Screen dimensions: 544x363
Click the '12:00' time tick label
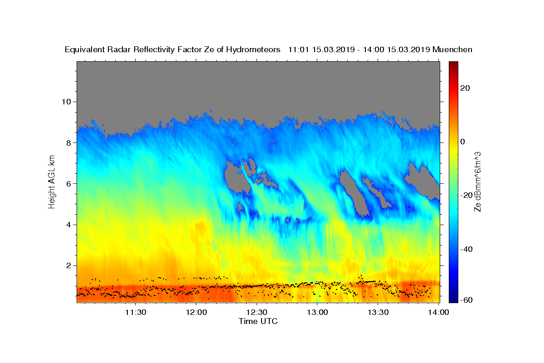(196, 312)
